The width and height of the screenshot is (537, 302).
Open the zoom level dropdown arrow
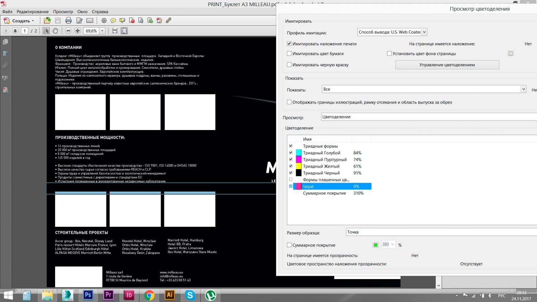tap(102, 31)
